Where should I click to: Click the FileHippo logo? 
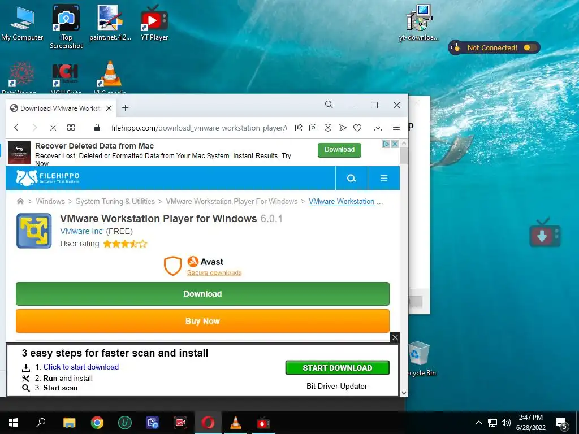click(47, 177)
